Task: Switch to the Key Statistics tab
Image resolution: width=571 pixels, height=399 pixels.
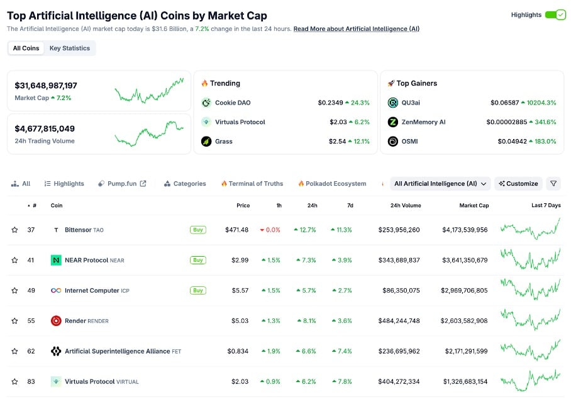Action: [x=70, y=48]
